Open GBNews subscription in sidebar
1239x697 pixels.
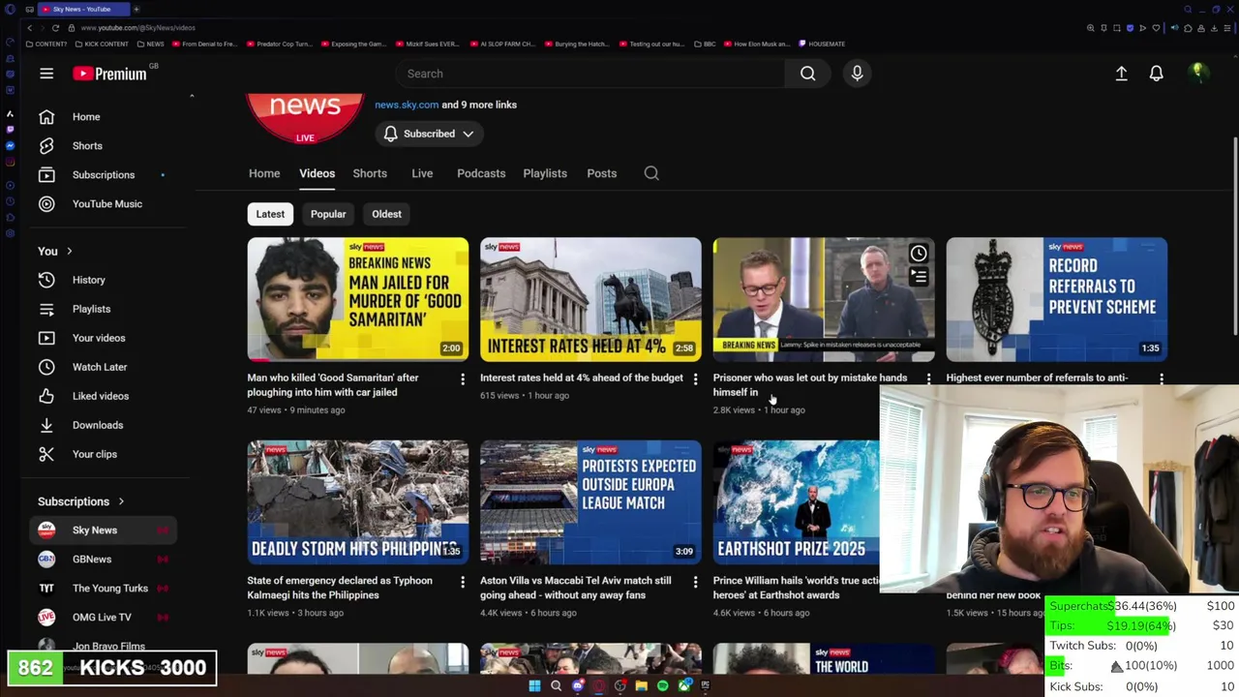click(92, 560)
